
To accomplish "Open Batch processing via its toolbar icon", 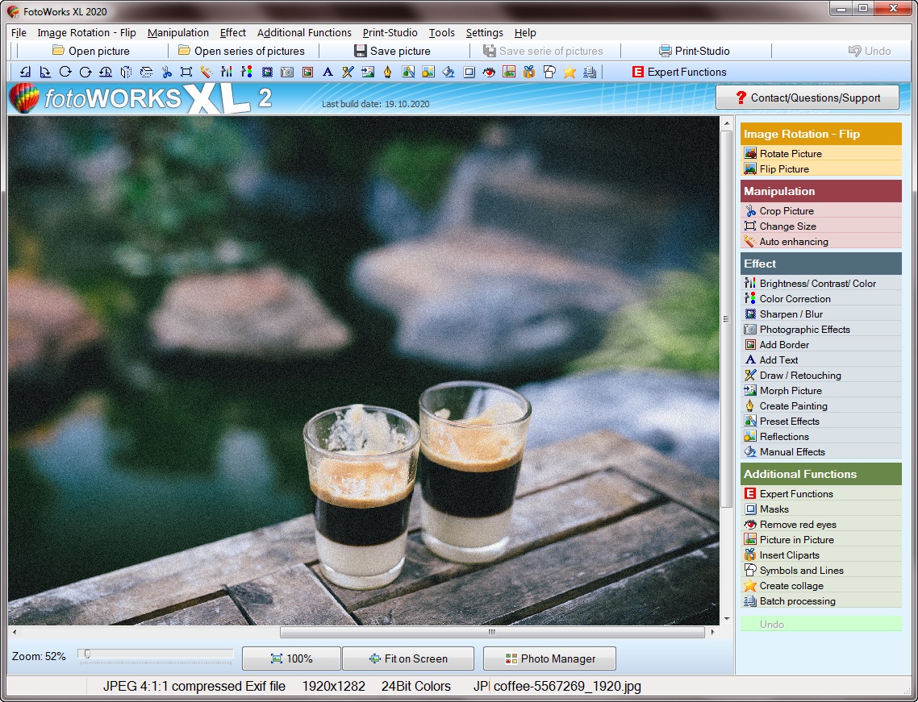I will click(x=590, y=72).
